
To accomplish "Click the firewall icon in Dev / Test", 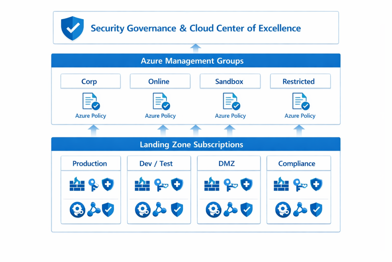I will [x=142, y=184].
